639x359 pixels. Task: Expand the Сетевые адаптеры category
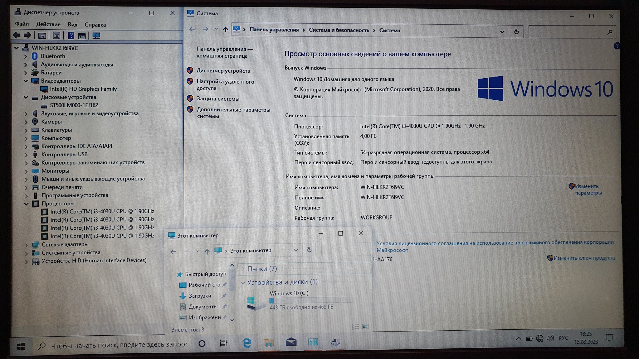tap(27, 245)
